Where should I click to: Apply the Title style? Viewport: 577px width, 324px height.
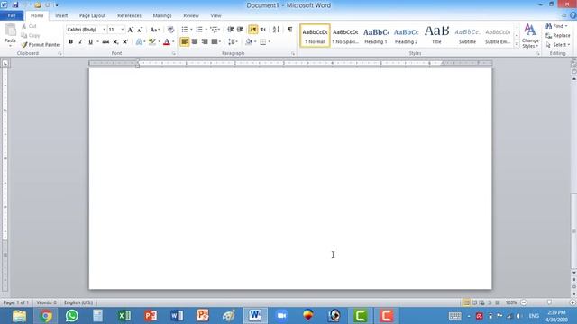pos(436,36)
